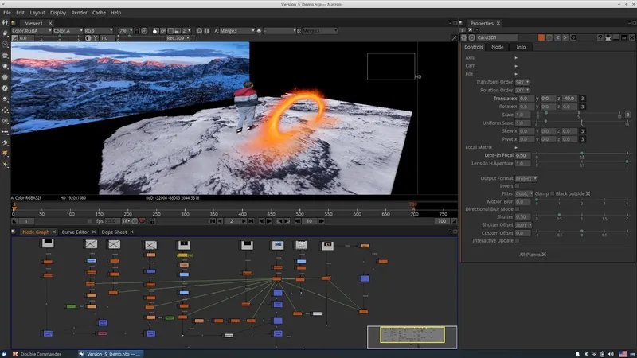The height and width of the screenshot is (358, 637).
Task: Click the Translate z value field
Action: point(569,98)
